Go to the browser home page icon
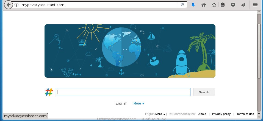263x121 pixels. pyautogui.click(x=204, y=5)
